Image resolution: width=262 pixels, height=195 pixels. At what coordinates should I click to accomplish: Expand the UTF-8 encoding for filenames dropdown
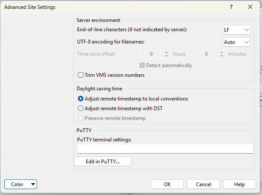pos(236,42)
